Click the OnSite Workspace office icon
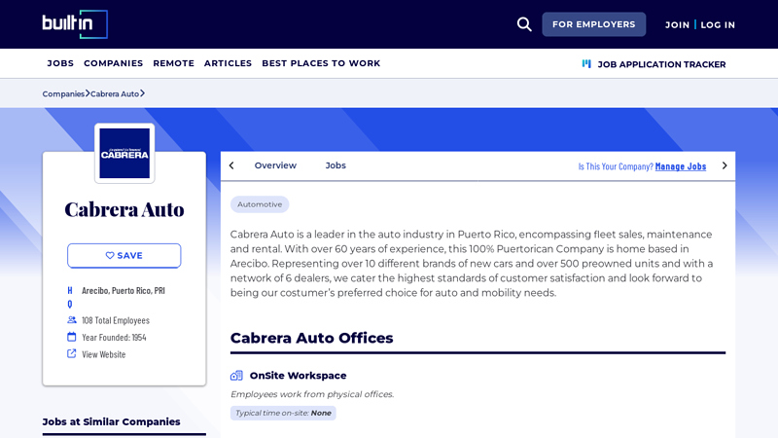The image size is (778, 438). coord(236,376)
